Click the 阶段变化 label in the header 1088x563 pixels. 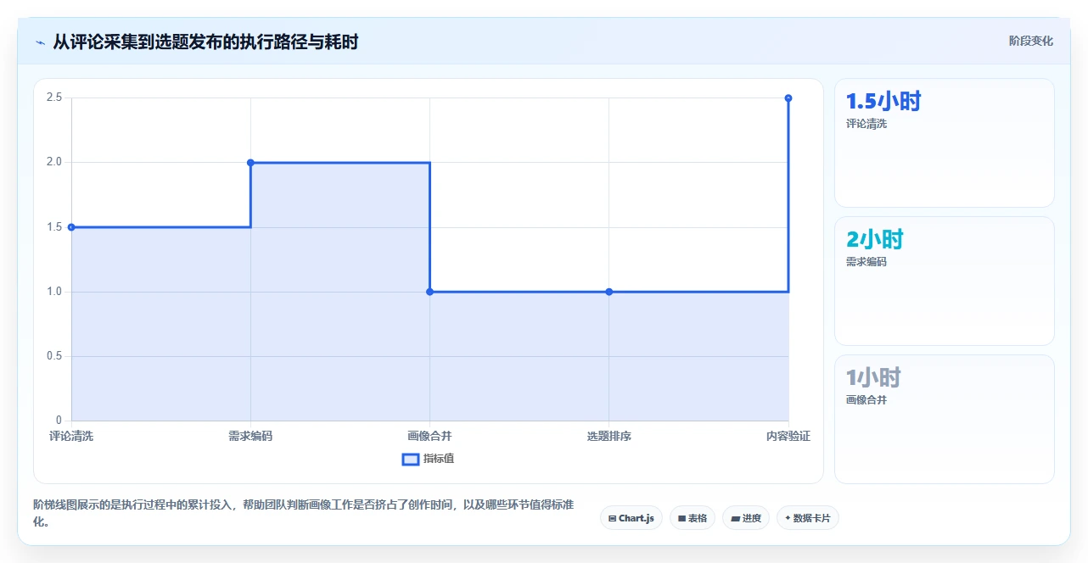pos(1031,41)
